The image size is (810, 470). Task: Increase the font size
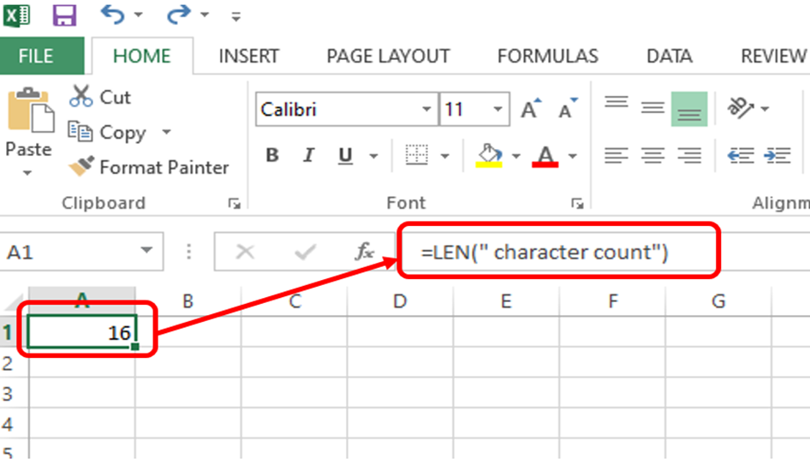(x=531, y=108)
